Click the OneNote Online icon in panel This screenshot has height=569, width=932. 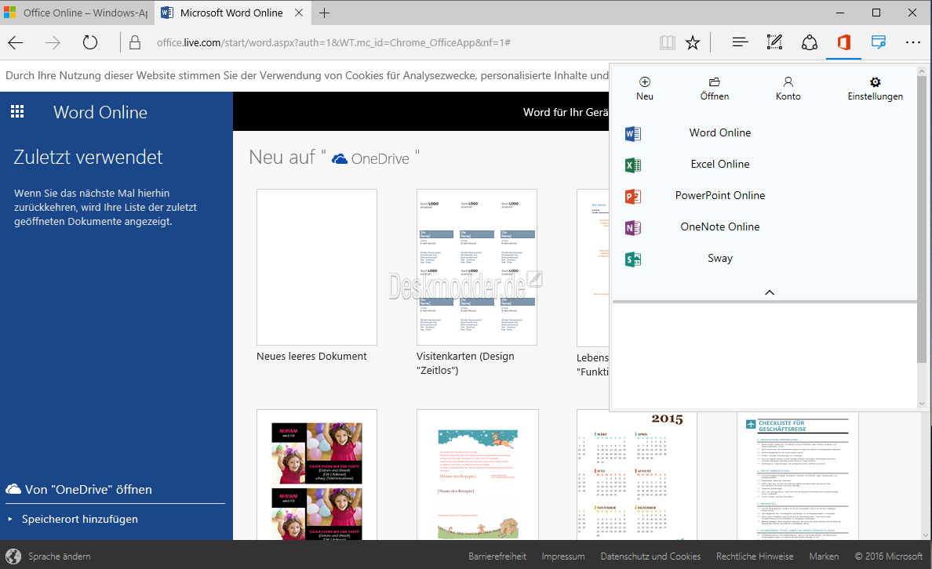pos(633,228)
